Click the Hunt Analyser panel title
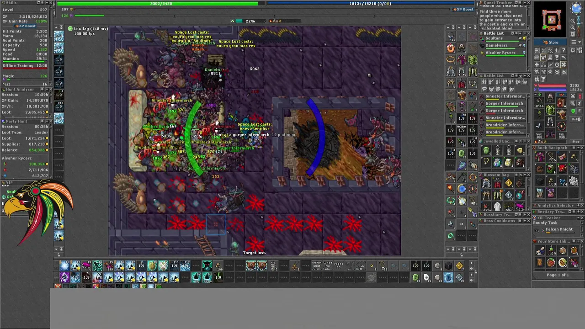The image size is (585, 329). (x=20, y=90)
